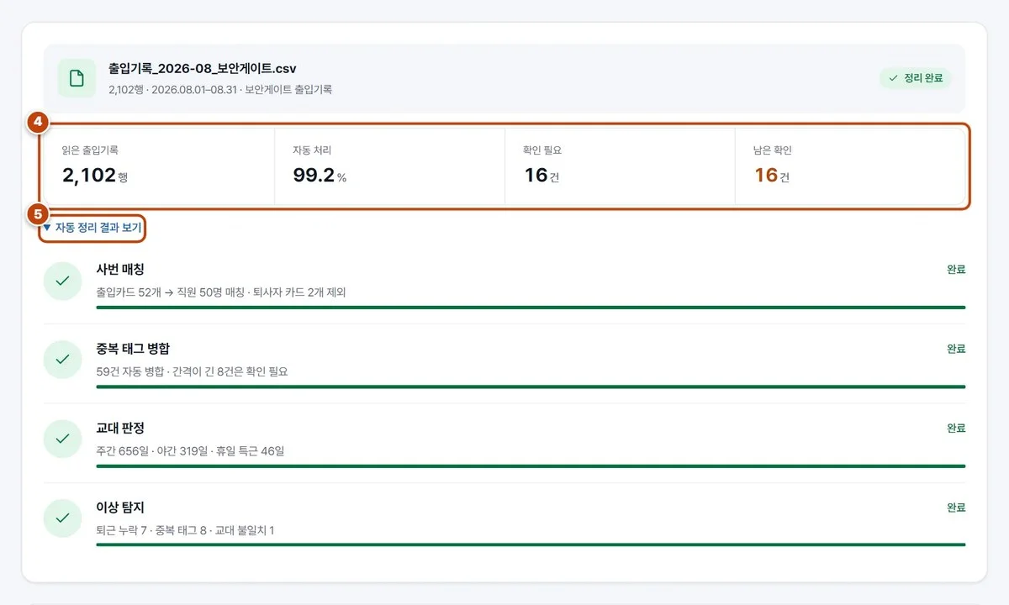The image size is (1009, 605).
Task: Click the progress bar under 교대 판정
Action: (531, 466)
